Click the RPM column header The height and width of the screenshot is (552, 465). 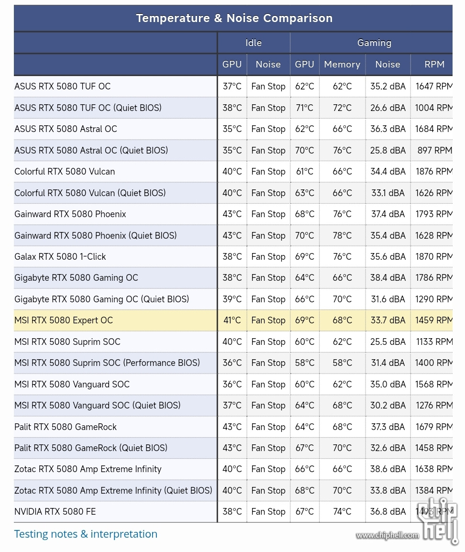(434, 65)
